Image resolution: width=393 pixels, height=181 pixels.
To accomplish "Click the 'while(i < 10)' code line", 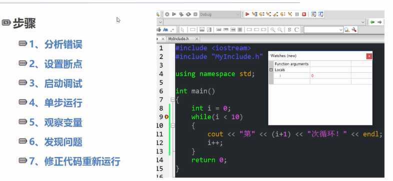I will pos(217,117).
